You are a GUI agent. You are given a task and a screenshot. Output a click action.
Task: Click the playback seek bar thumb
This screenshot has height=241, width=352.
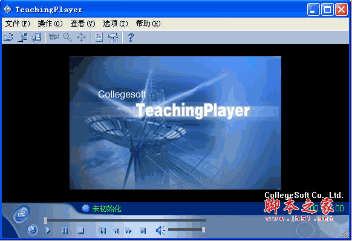click(x=45, y=220)
